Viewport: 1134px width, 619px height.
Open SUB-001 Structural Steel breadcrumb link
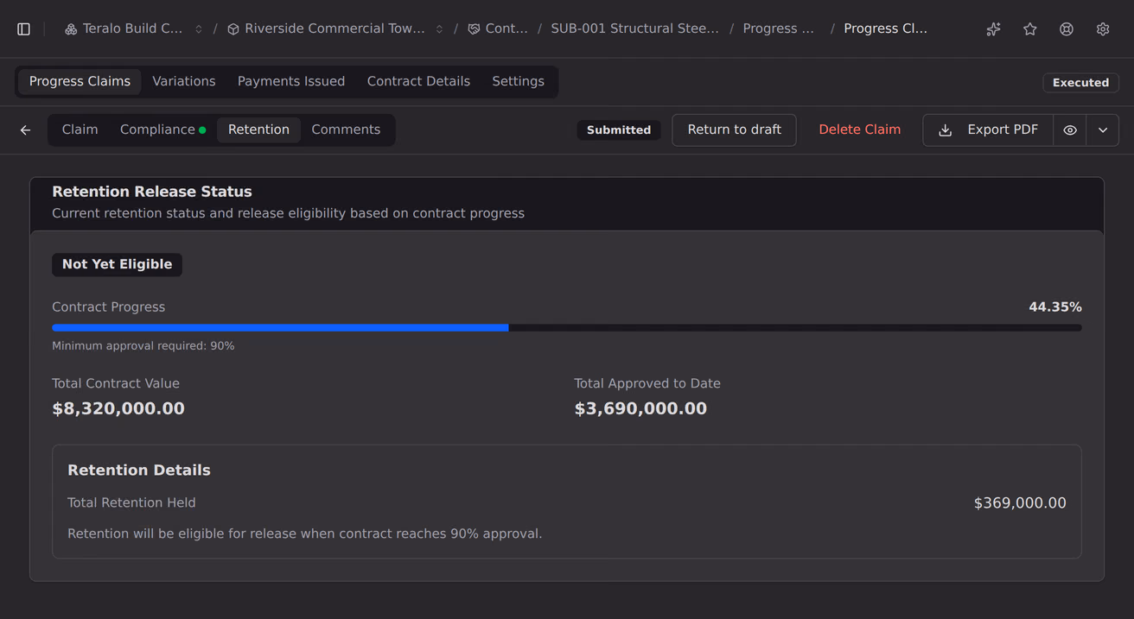pyautogui.click(x=634, y=29)
